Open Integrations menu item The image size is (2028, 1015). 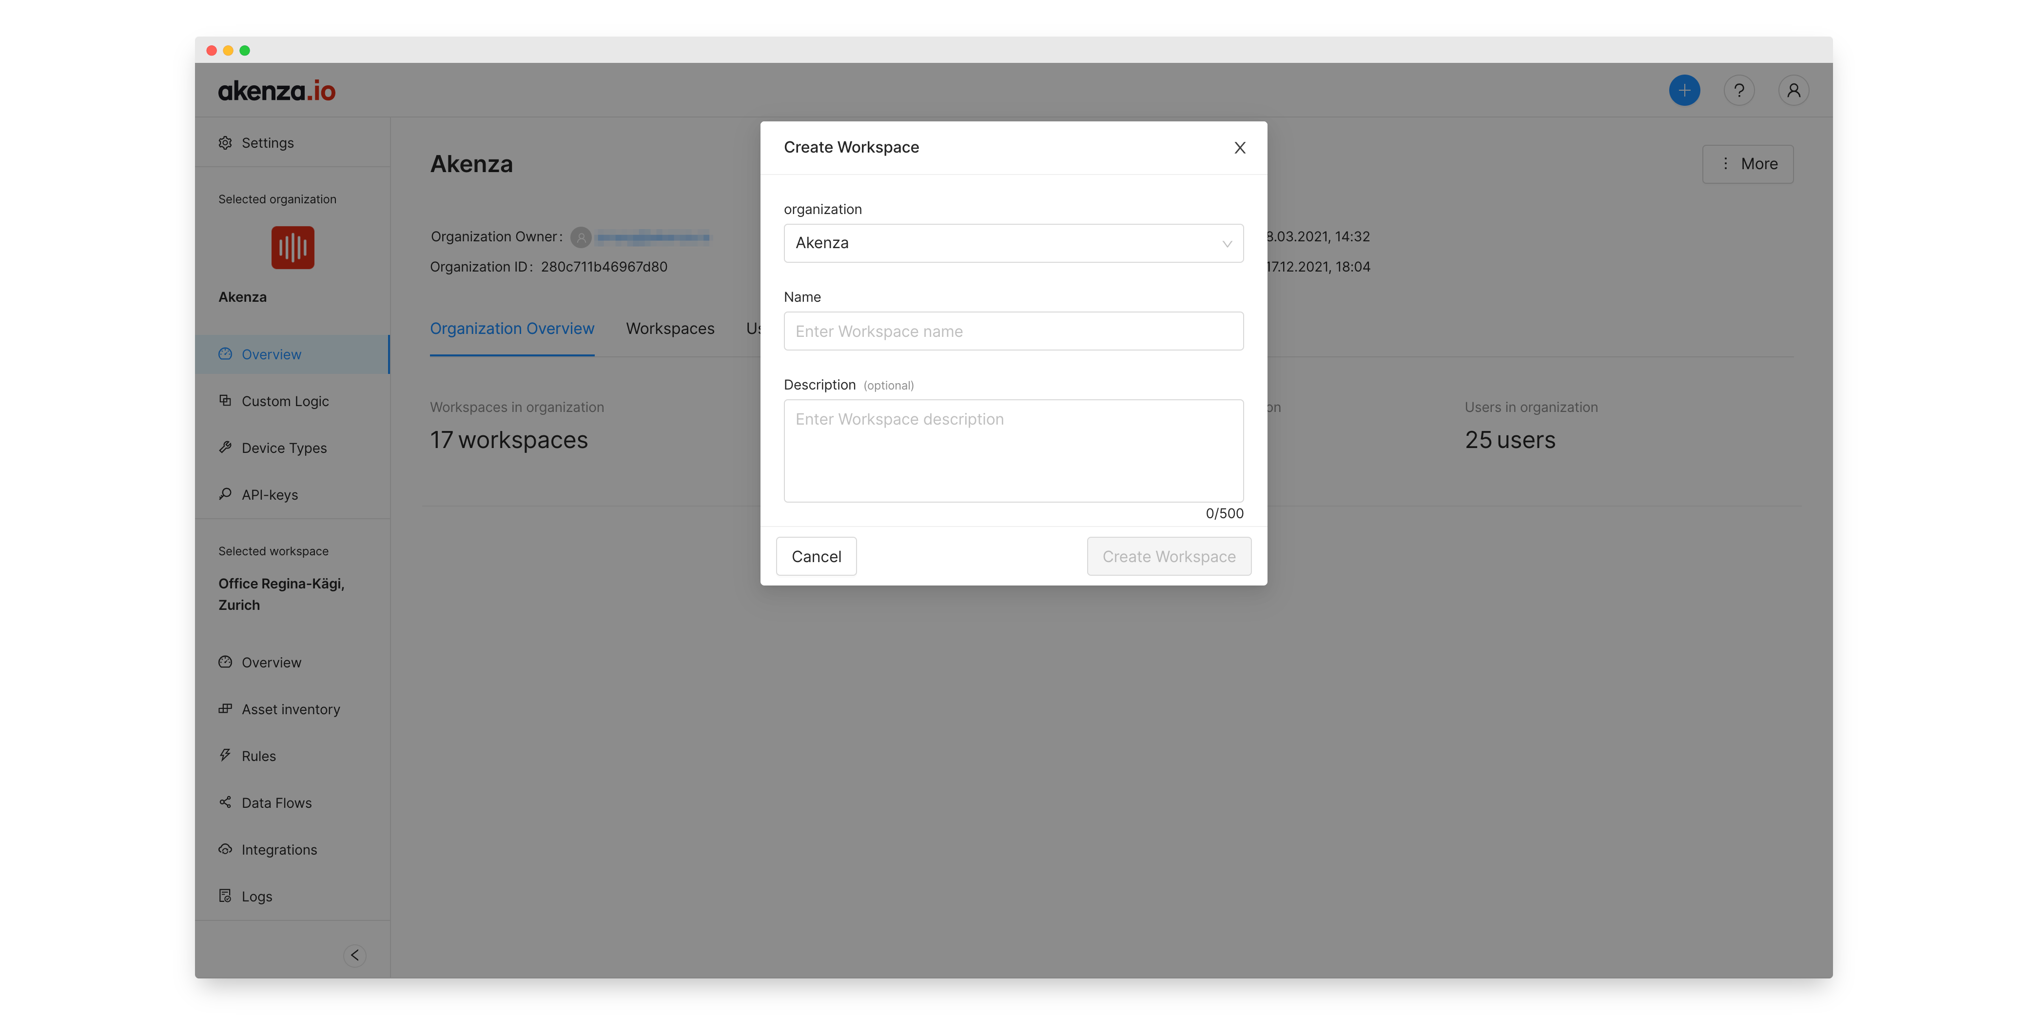coord(292,850)
